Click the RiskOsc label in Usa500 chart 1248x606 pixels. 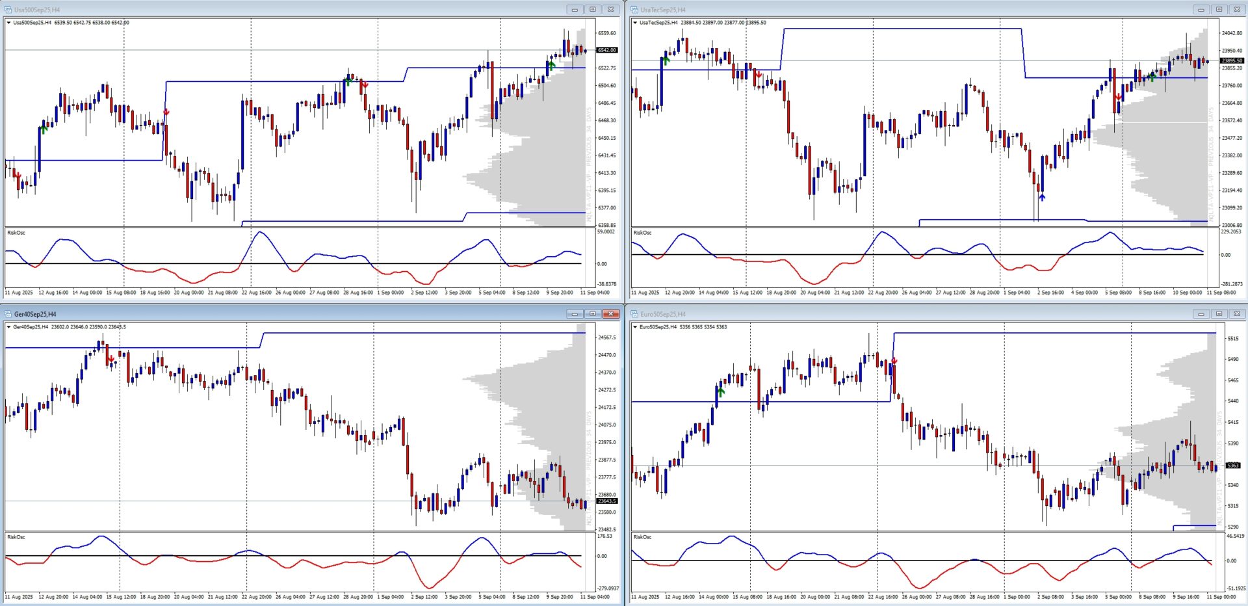16,233
